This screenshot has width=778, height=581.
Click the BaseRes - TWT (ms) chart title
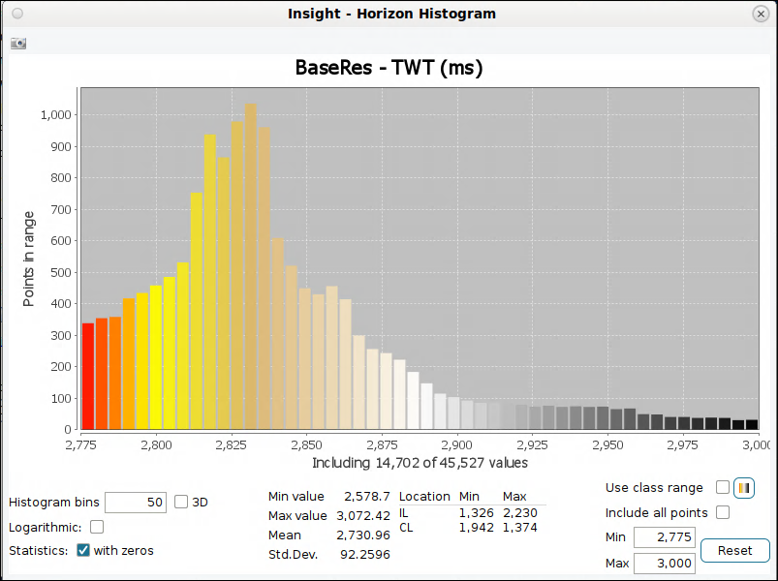[x=389, y=68]
